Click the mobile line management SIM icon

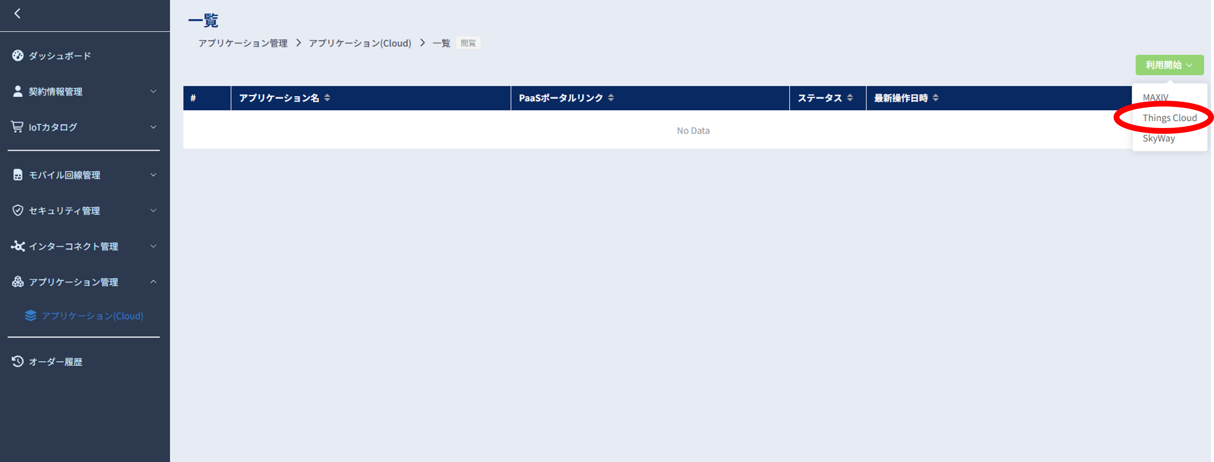pyautogui.click(x=17, y=174)
